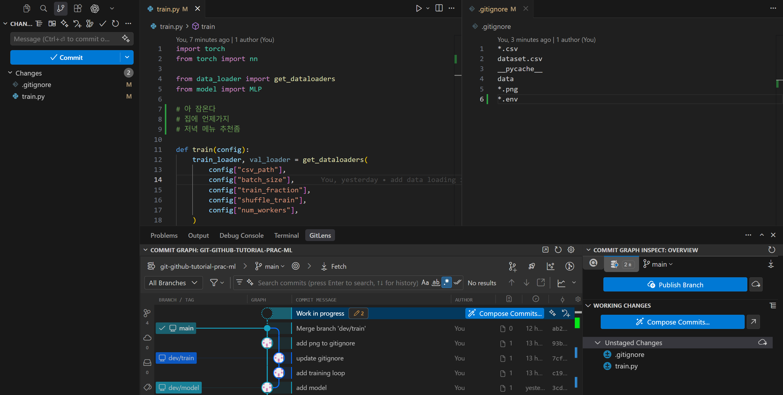
Task: Open the ChatGPT icon in the activity bar
Action: click(95, 9)
